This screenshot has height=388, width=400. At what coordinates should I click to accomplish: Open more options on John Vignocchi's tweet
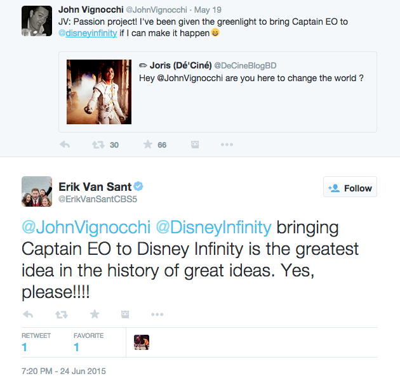pos(227,145)
